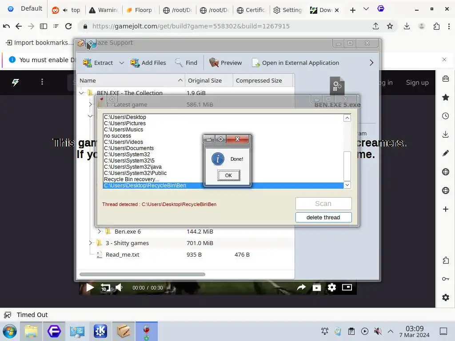Open file manager from taskbar
This screenshot has width=455, height=341.
tap(31, 331)
